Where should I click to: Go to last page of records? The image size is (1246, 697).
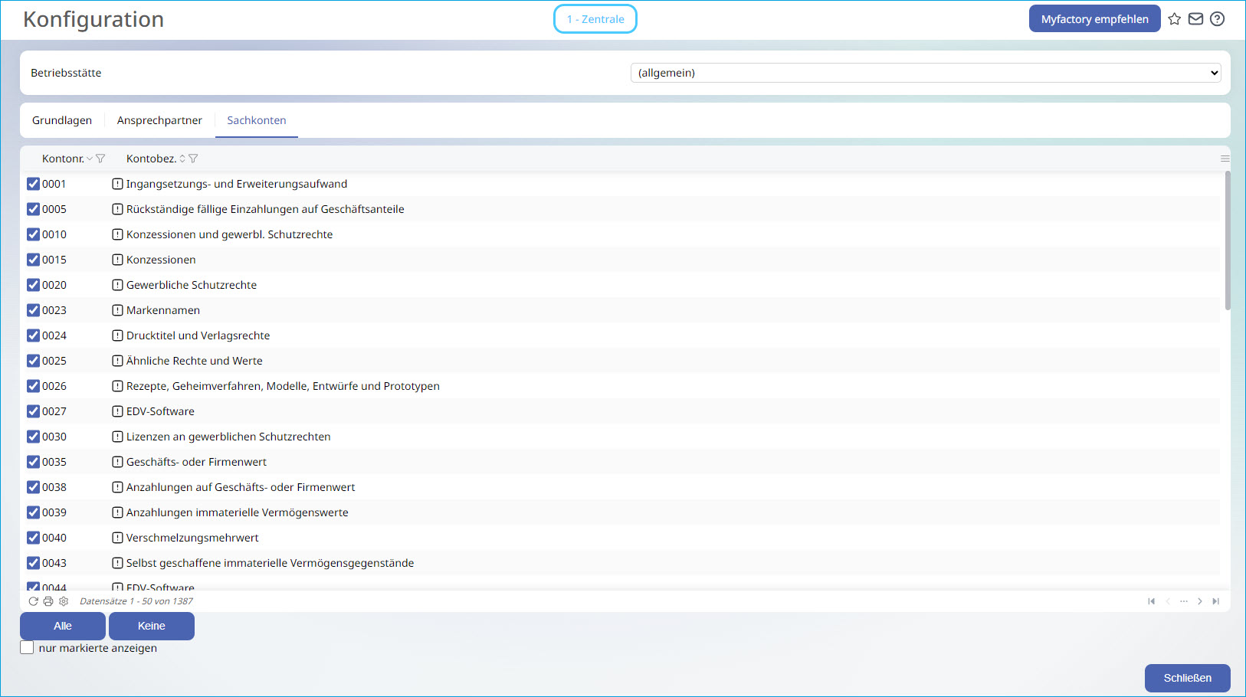point(1215,601)
